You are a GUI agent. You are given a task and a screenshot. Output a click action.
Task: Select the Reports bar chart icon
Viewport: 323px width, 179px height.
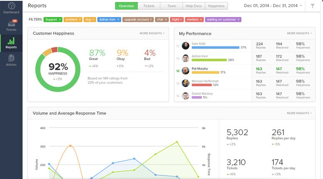pos(11,41)
